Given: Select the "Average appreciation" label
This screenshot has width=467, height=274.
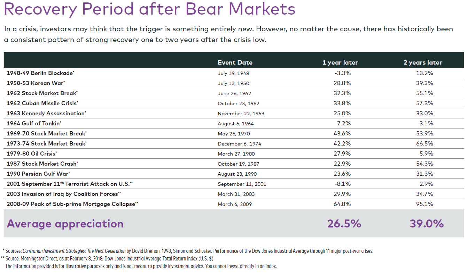Looking at the screenshot, I should tap(65, 224).
